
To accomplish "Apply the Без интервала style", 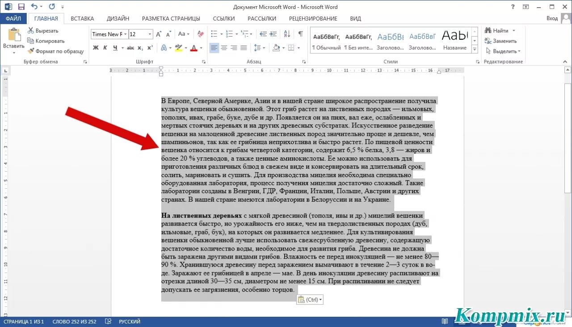I will tap(357, 41).
